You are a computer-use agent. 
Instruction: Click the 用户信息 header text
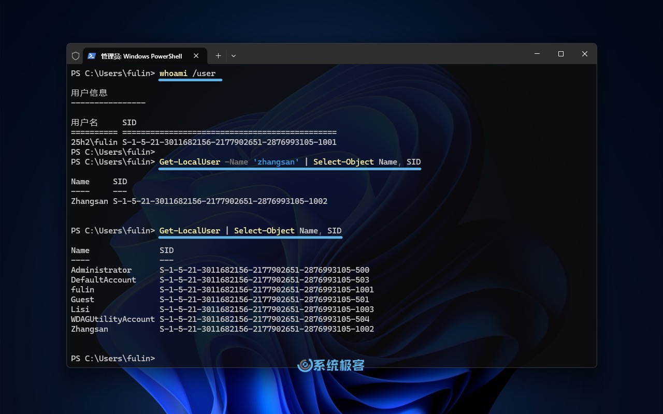tap(89, 93)
